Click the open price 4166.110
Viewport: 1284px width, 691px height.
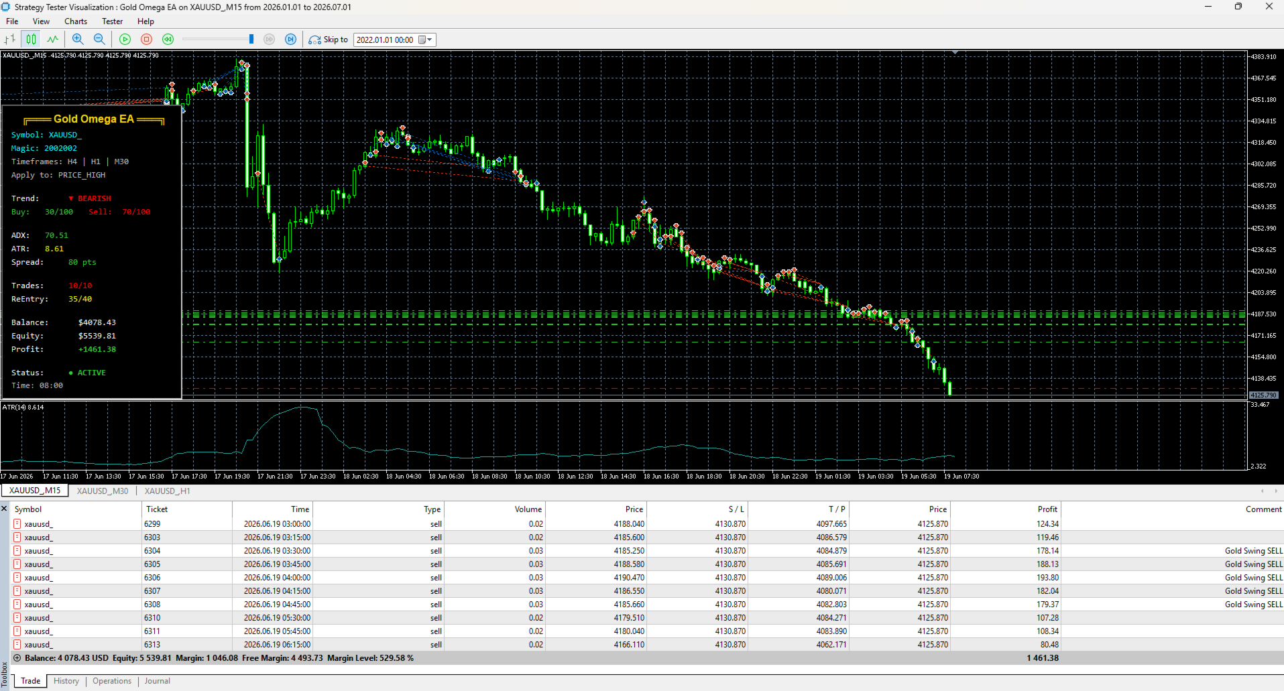(629, 645)
